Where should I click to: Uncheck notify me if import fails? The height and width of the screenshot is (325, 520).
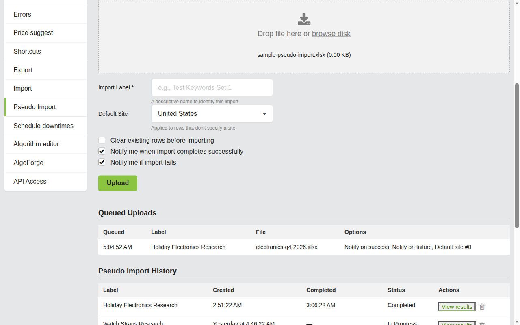point(102,162)
